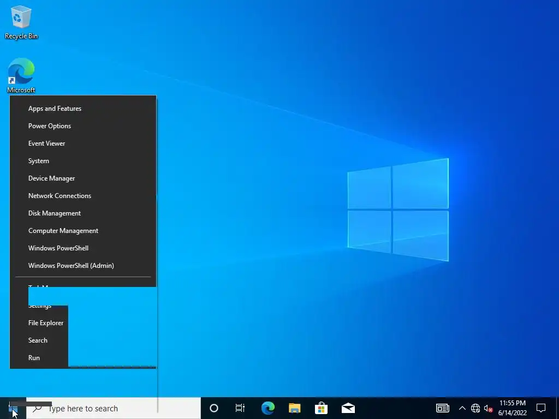The height and width of the screenshot is (419, 559).
Task: Show hidden system tray icons
Action: (462, 408)
